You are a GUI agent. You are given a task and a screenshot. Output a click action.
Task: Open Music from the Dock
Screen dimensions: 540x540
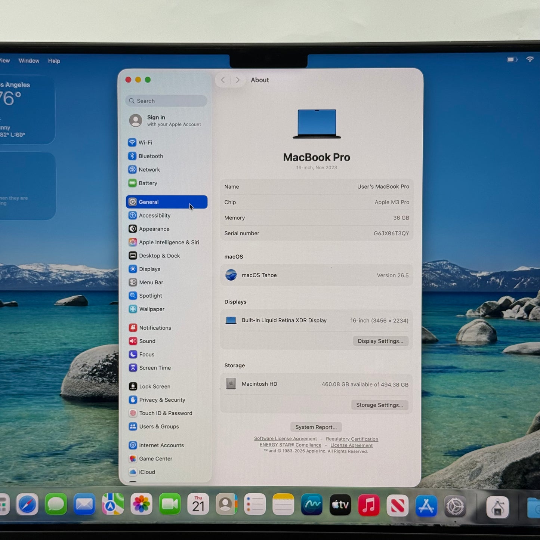click(369, 505)
